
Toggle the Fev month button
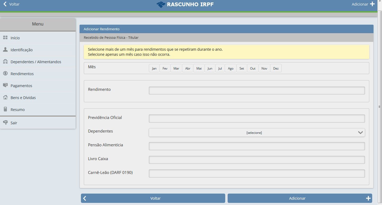(165, 68)
